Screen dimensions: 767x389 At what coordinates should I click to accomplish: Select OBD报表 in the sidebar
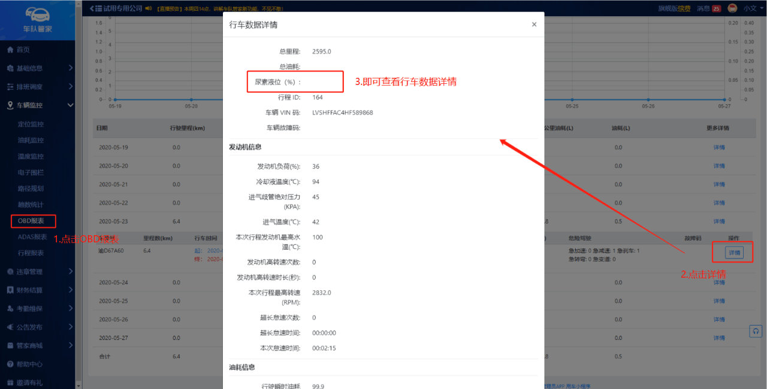click(x=31, y=221)
